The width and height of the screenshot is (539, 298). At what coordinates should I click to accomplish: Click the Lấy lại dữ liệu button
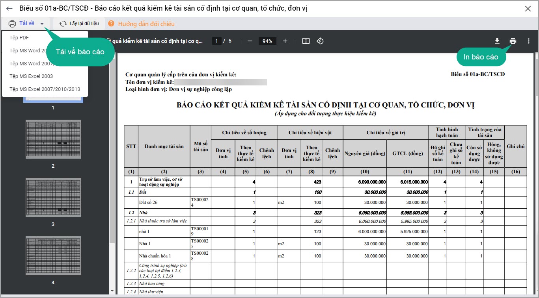tap(79, 24)
